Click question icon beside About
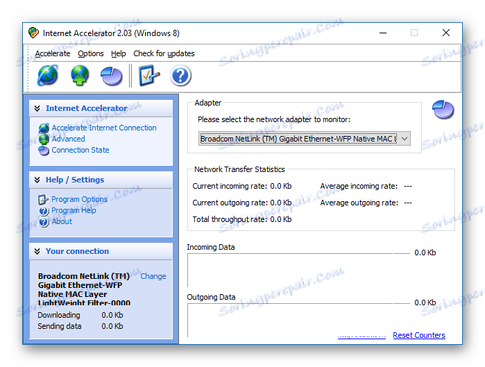This screenshot has width=485, height=367. point(44,222)
